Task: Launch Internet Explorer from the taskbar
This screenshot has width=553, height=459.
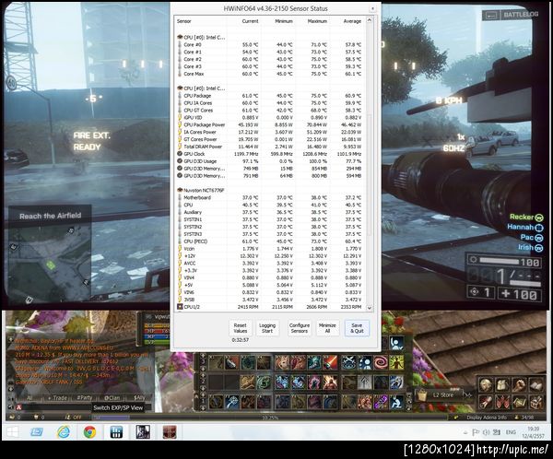Action: [64, 432]
